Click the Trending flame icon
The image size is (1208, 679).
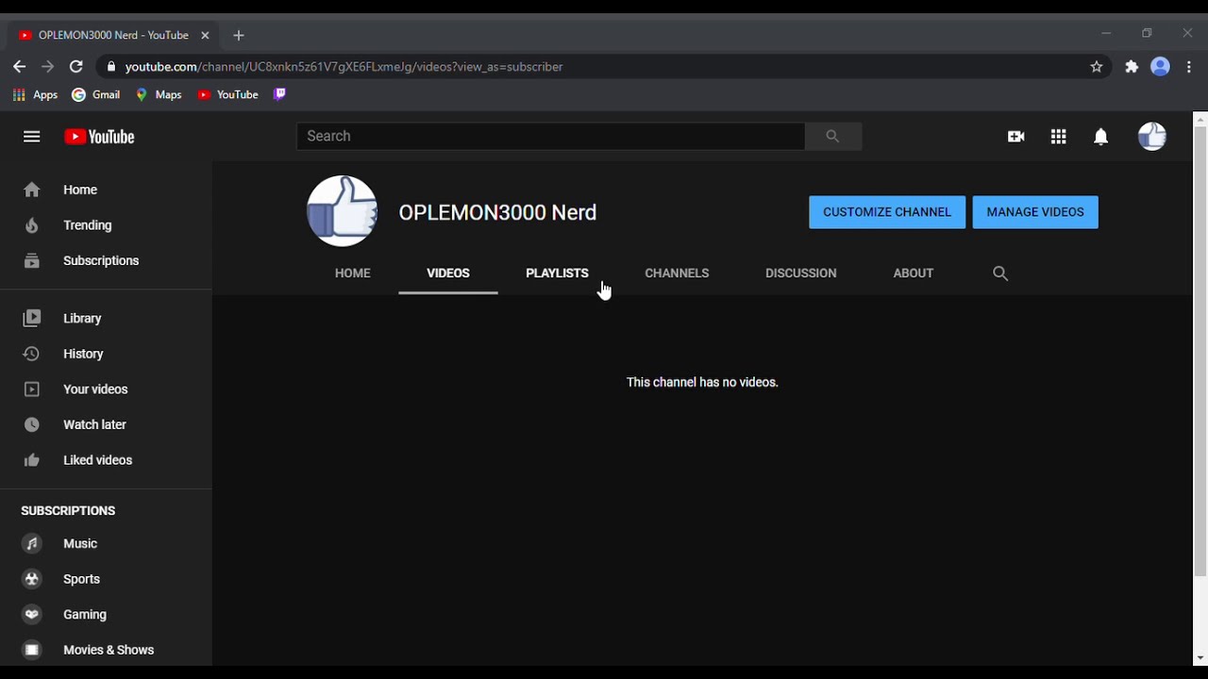pyautogui.click(x=32, y=225)
